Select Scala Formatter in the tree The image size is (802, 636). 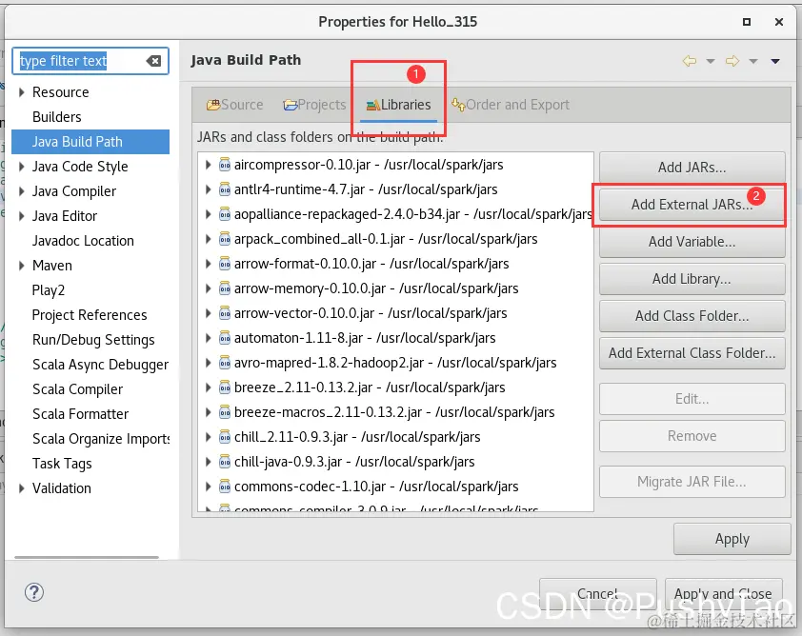80,414
